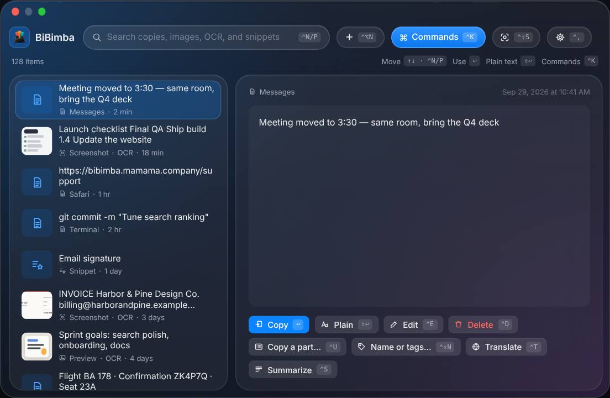Image resolution: width=610 pixels, height=398 pixels.
Task: Select the Launch checklist screenshot thumbnail
Action: pos(37,141)
